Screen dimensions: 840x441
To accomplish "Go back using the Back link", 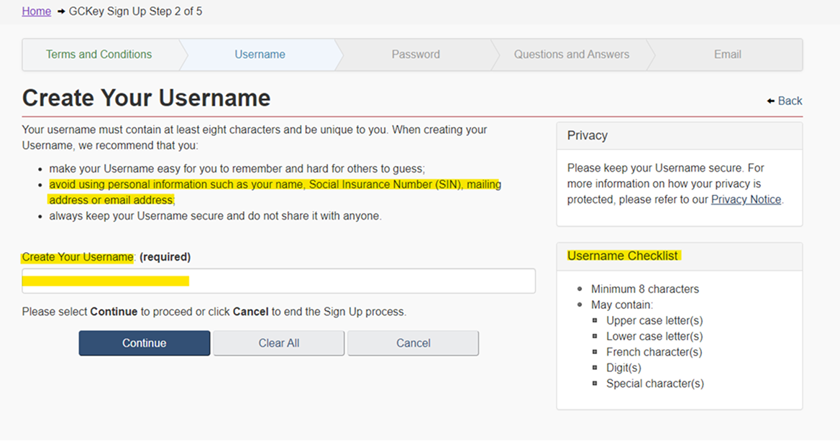I will 790,101.
